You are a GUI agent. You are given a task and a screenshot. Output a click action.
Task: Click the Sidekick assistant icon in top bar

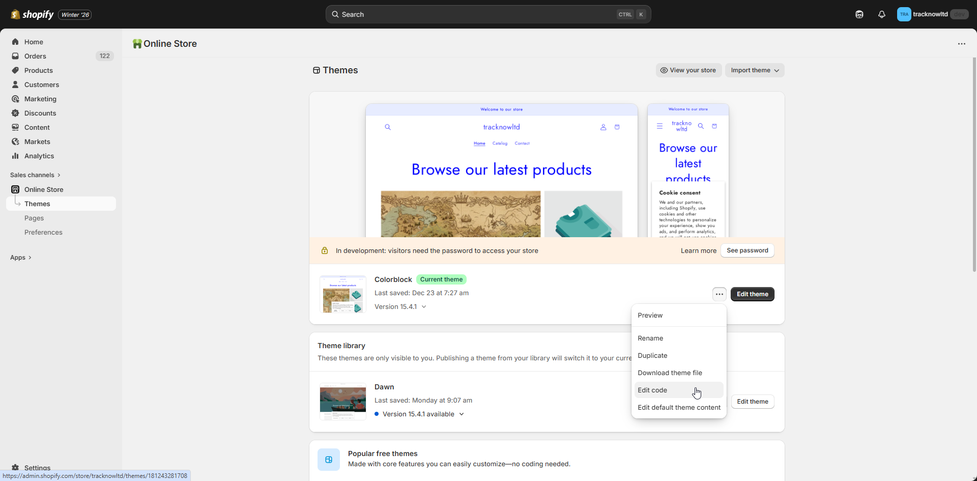tap(859, 14)
